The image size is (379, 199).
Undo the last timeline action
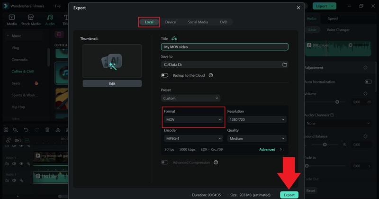tap(26, 130)
